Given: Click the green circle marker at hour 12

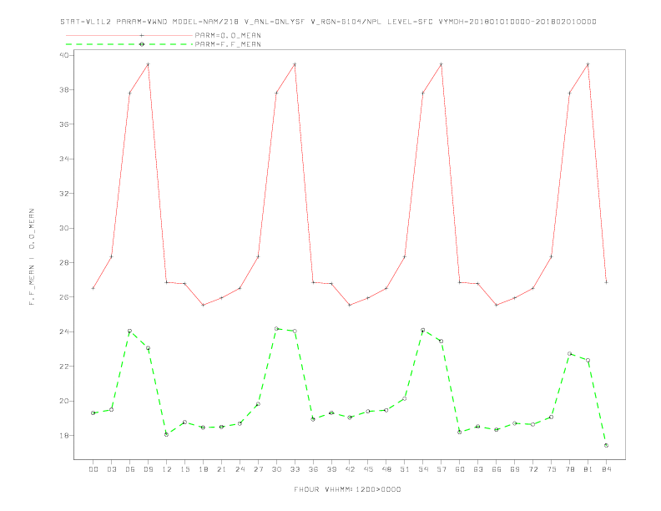Looking at the screenshot, I should click(x=167, y=434).
